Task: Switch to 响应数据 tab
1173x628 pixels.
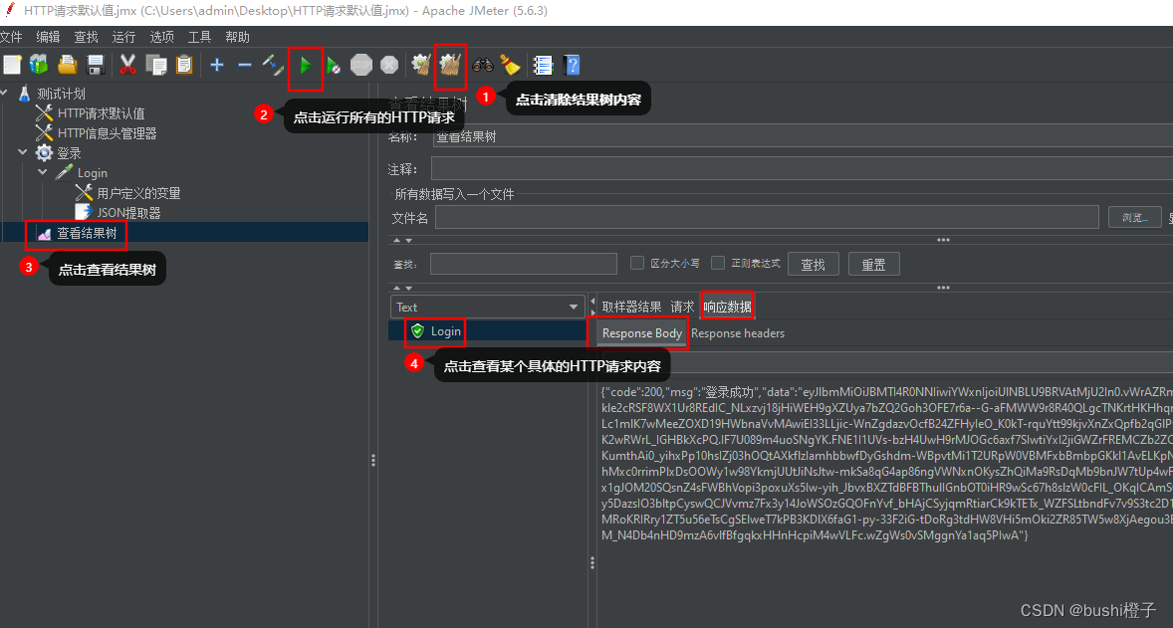Action: click(727, 308)
